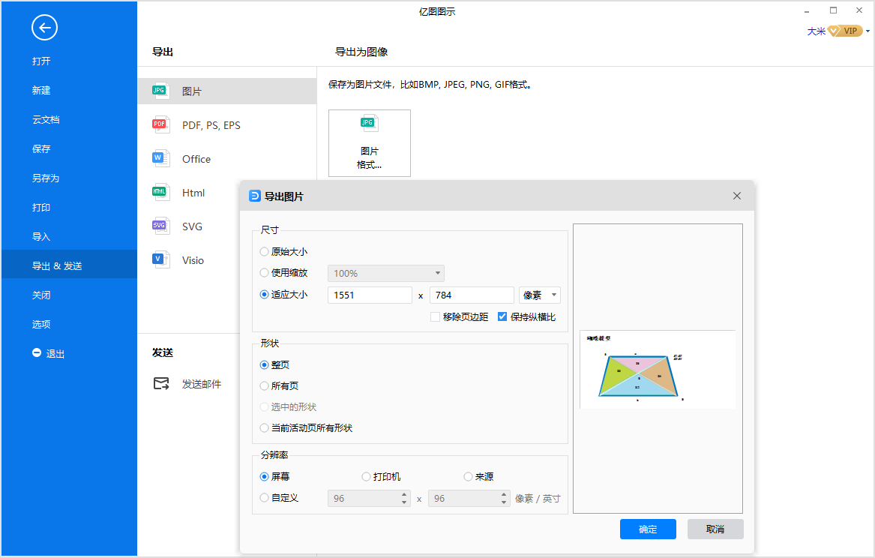The image size is (875, 558).
Task: Open the 另存为 menu item
Action: click(x=46, y=178)
